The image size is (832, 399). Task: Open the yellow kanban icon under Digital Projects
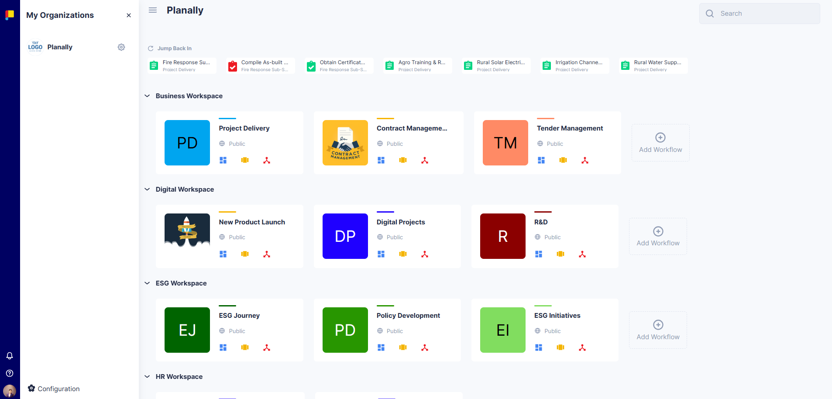pos(403,254)
